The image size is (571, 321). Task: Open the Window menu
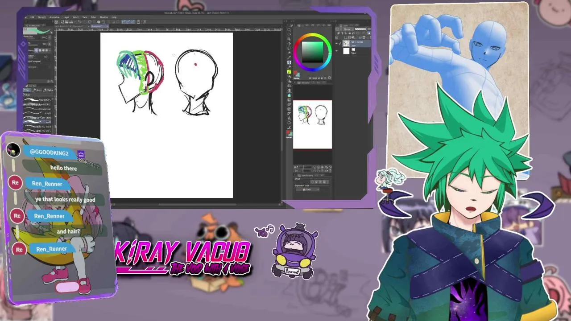(x=103, y=17)
